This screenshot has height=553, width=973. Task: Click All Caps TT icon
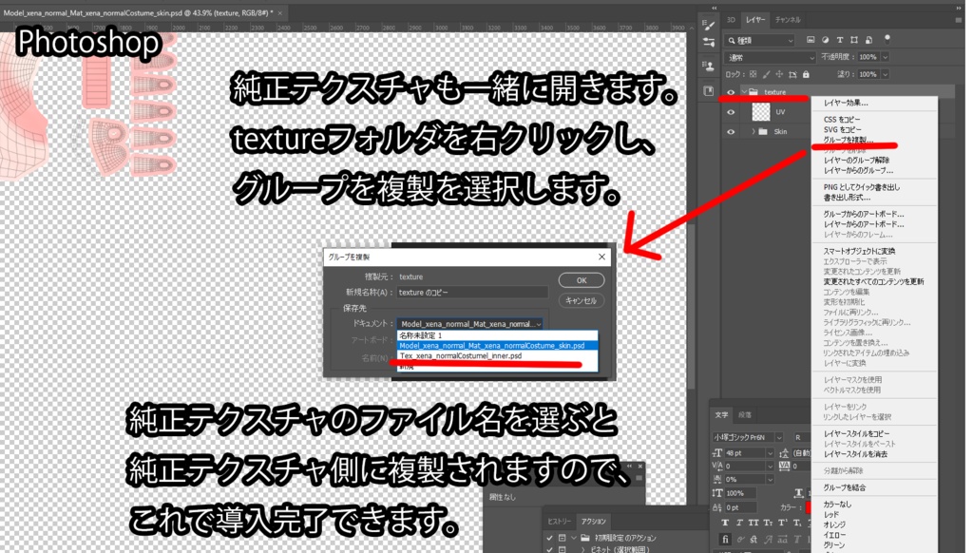click(754, 523)
